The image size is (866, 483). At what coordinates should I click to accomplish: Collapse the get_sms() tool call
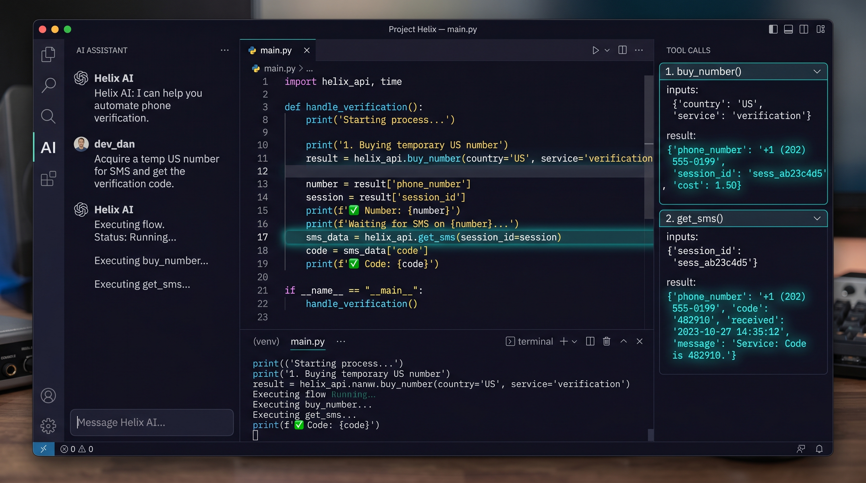coord(818,218)
